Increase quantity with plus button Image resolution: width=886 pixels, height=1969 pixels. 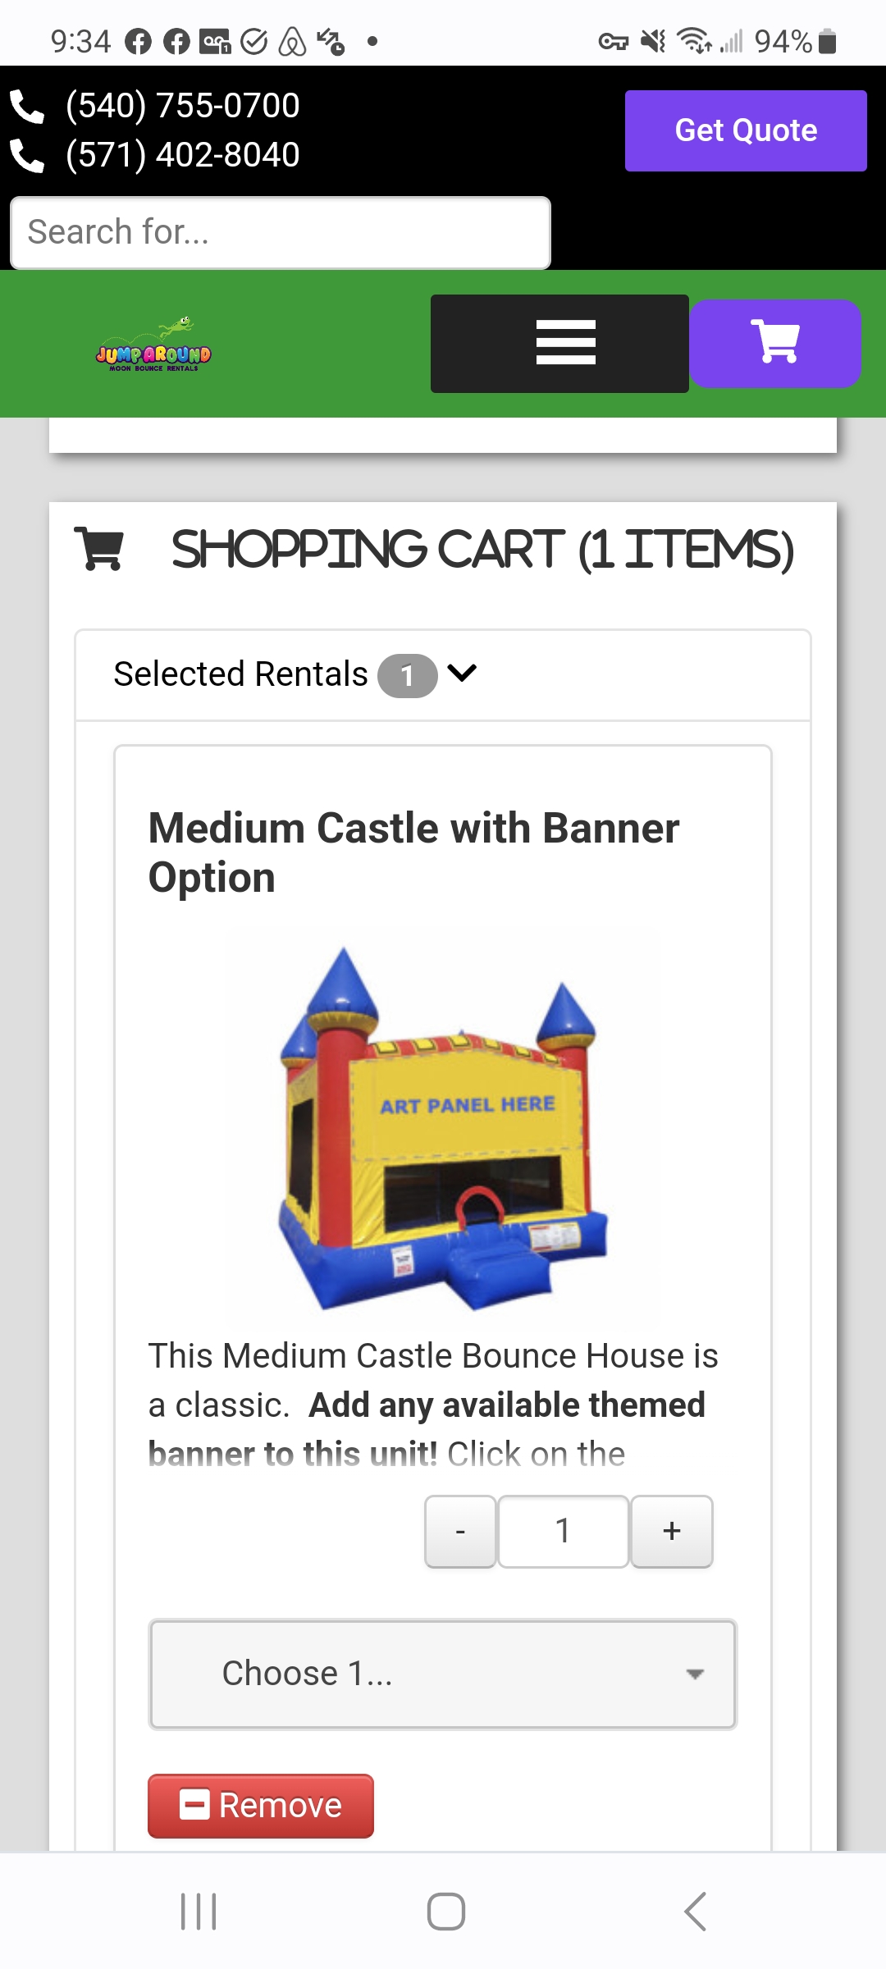tap(672, 1531)
